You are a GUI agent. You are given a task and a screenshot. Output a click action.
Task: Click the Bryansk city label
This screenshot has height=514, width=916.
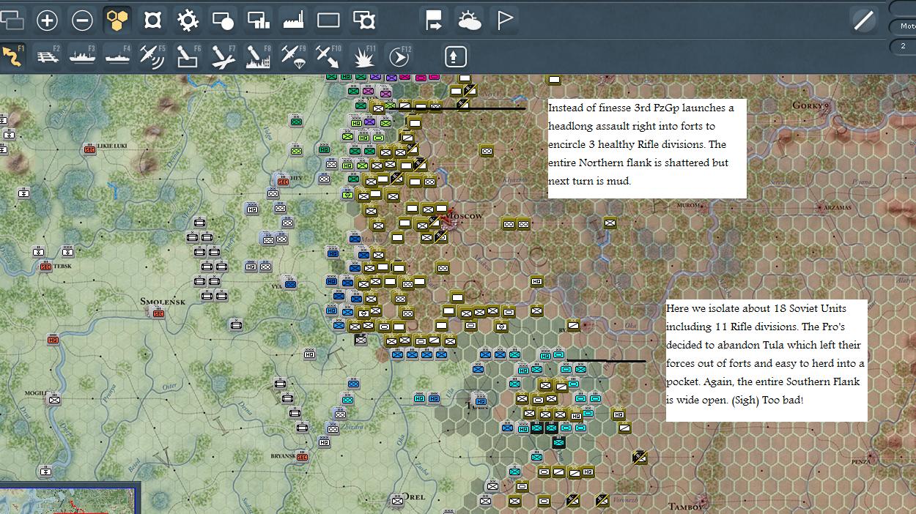coord(282,455)
